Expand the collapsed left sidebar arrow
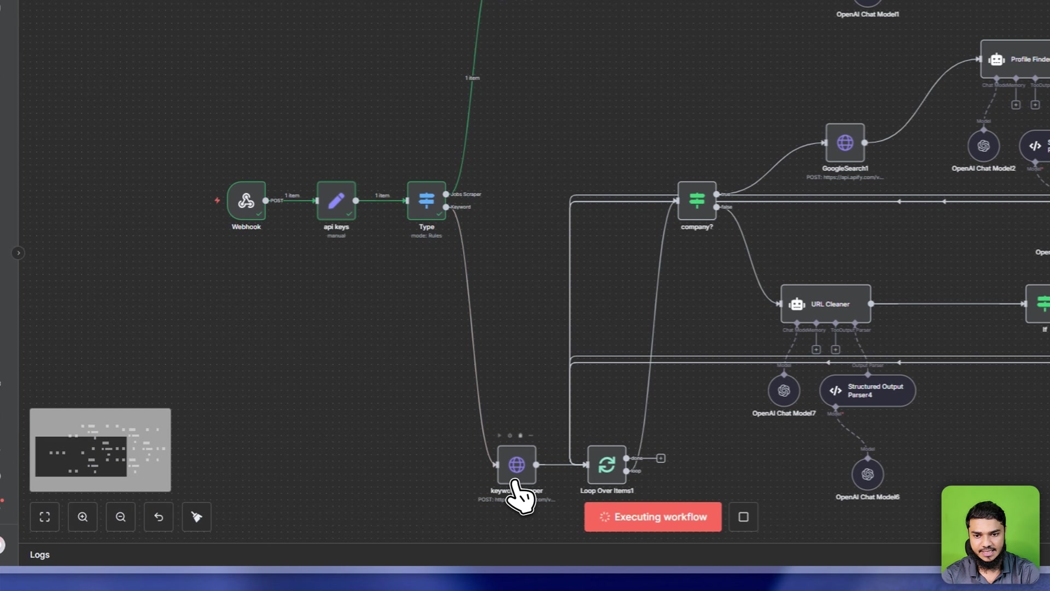 [x=18, y=253]
